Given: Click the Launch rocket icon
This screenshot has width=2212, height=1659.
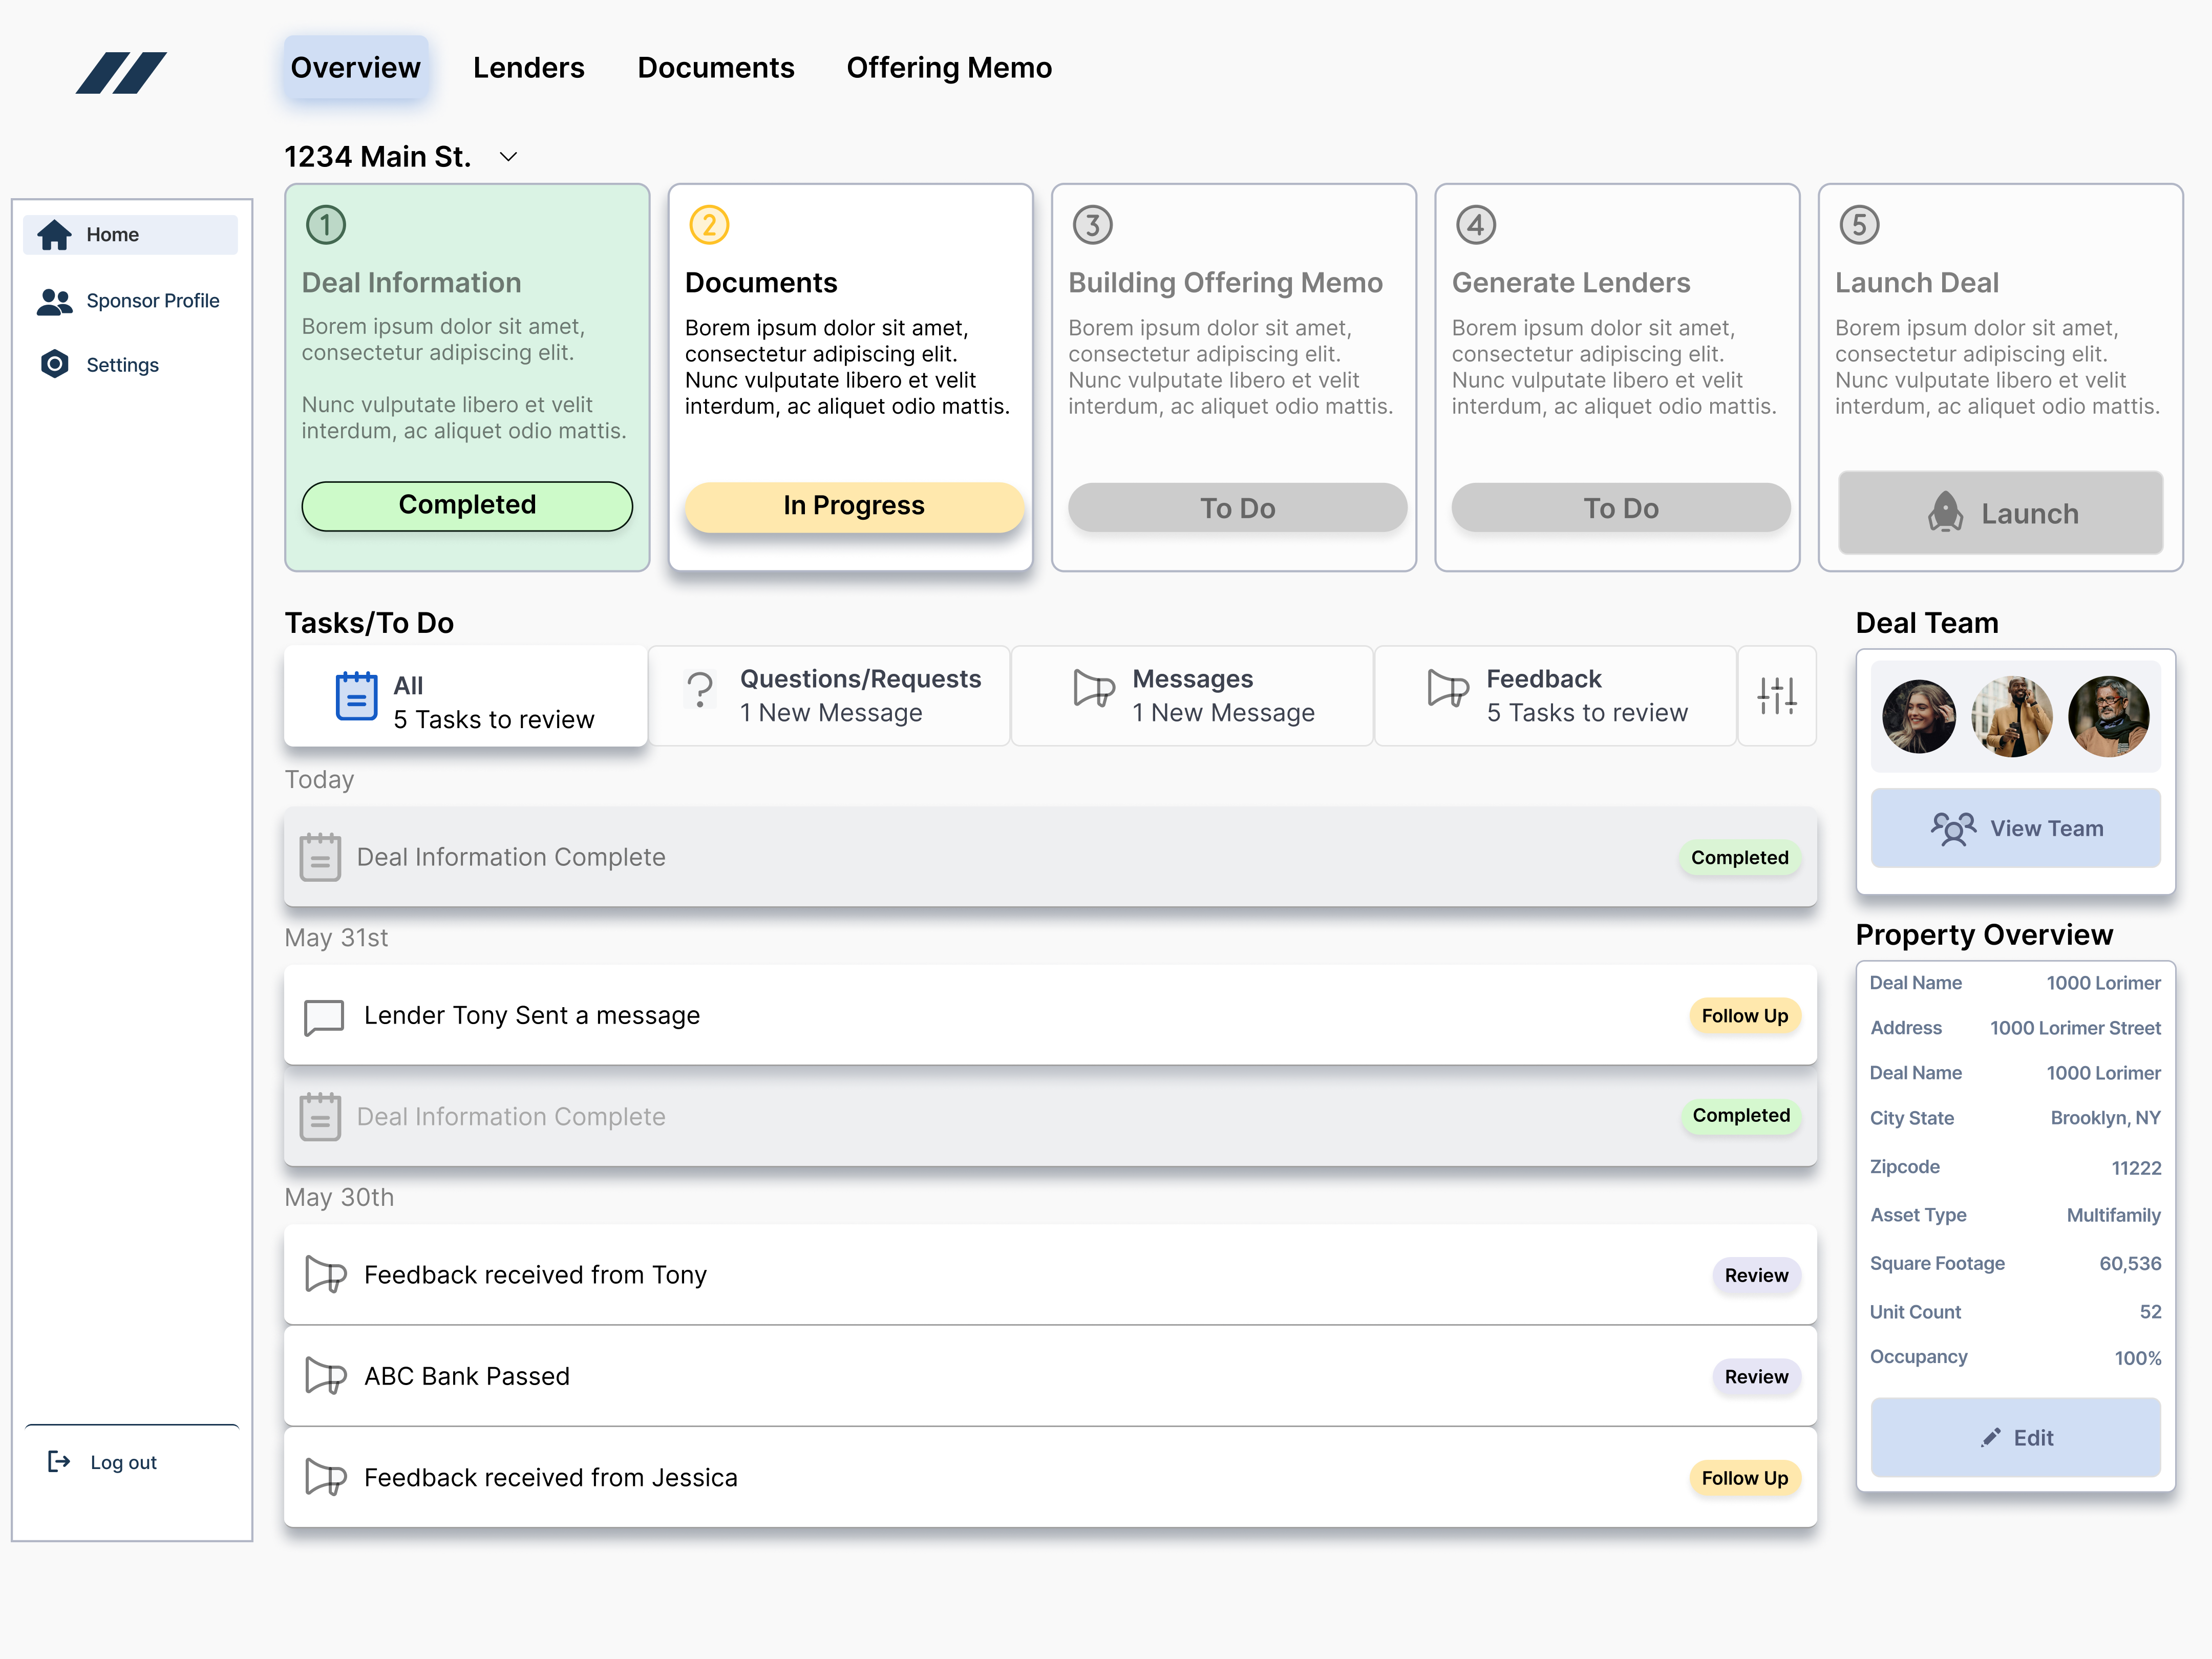Looking at the screenshot, I should pos(1945,513).
